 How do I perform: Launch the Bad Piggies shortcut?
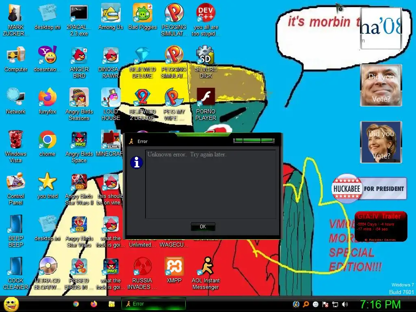pos(143,17)
